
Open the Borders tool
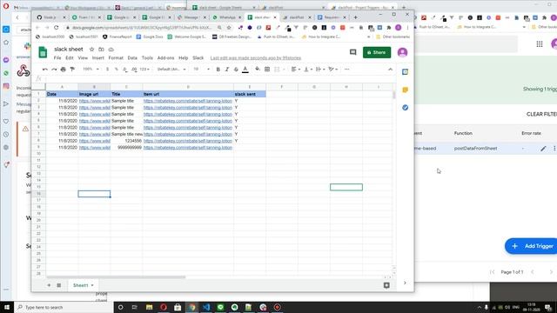click(267, 70)
